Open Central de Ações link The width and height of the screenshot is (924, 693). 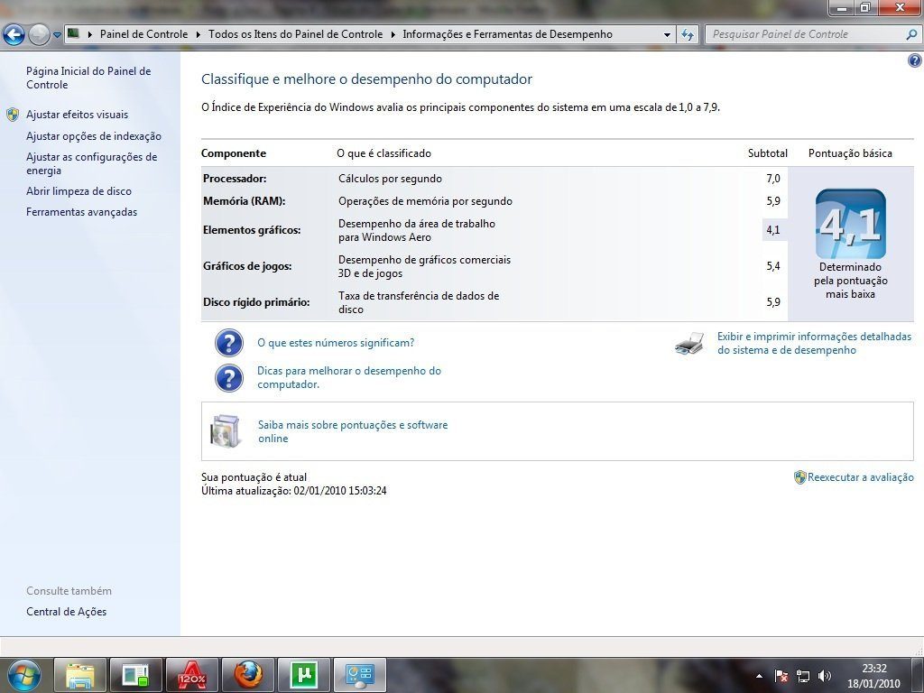pyautogui.click(x=67, y=612)
